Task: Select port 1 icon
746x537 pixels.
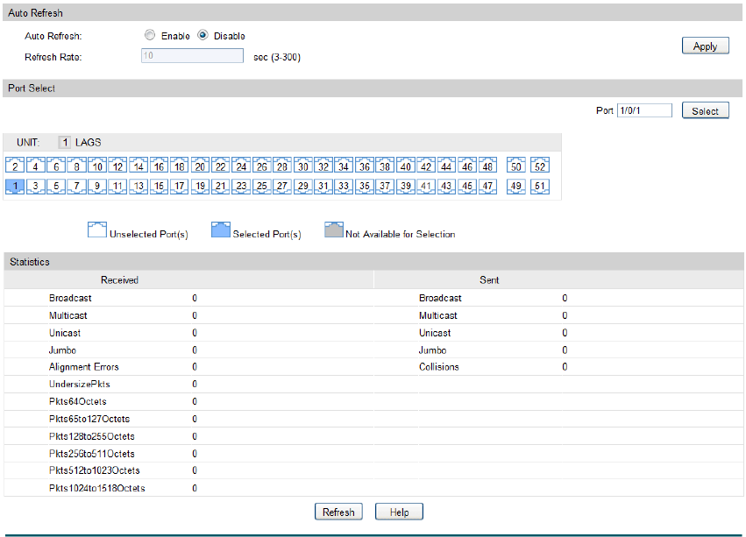Action: tap(15, 186)
